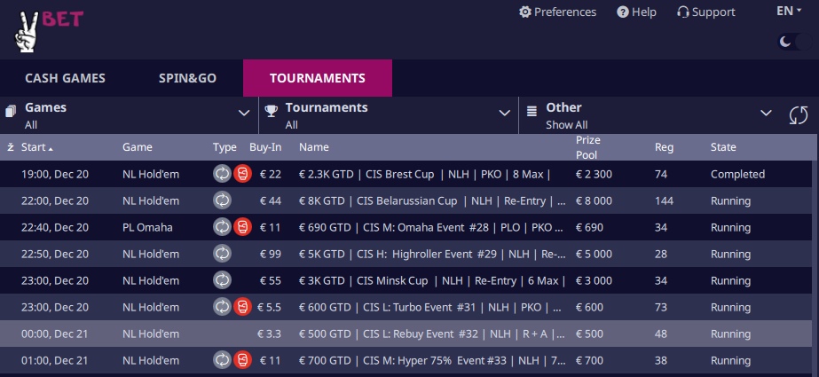Click re-entry icon on CIS Brest Cup row

(222, 174)
